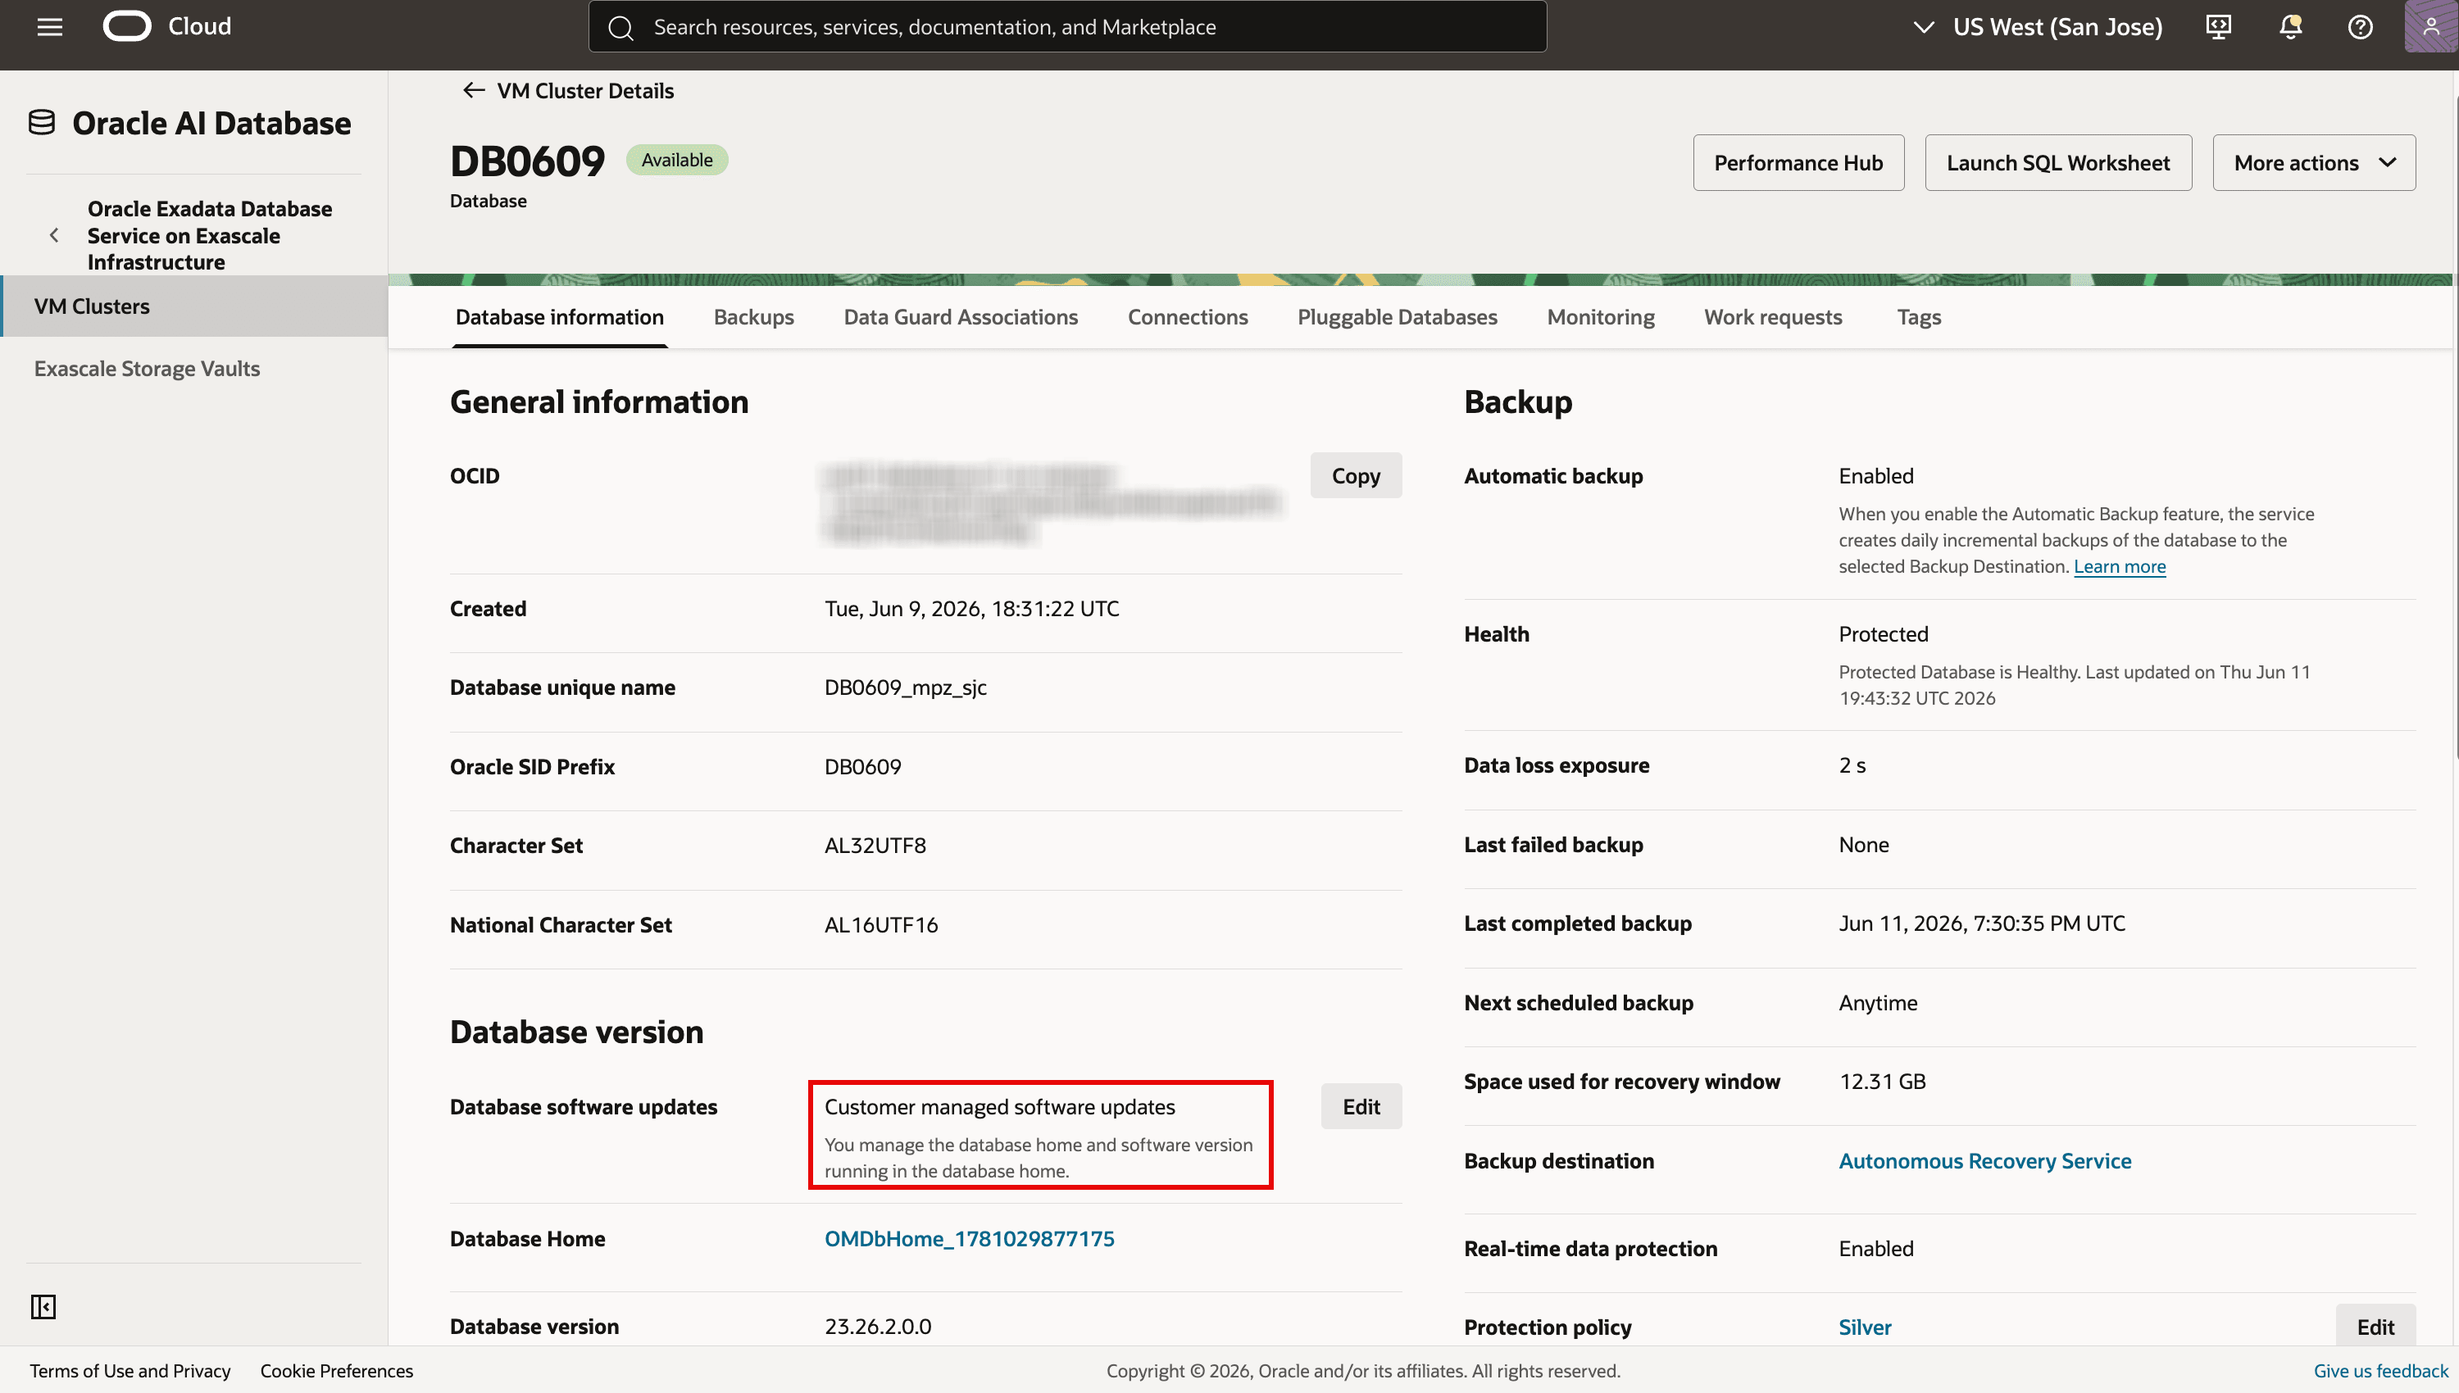Collapse Oracle Exadata Database Service sidebar chevron
This screenshot has width=2459, height=1393.
[x=53, y=235]
